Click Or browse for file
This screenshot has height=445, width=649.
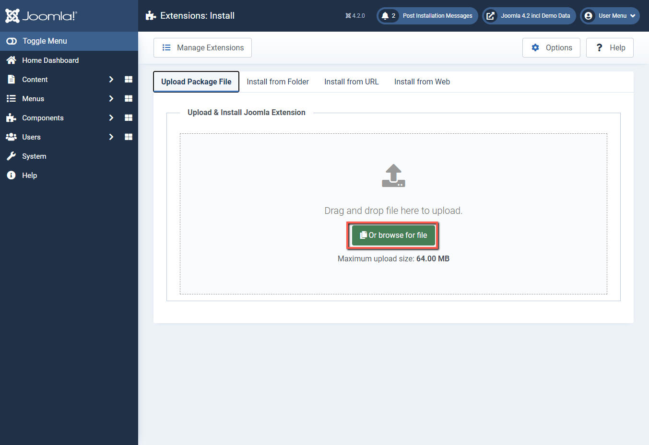393,235
